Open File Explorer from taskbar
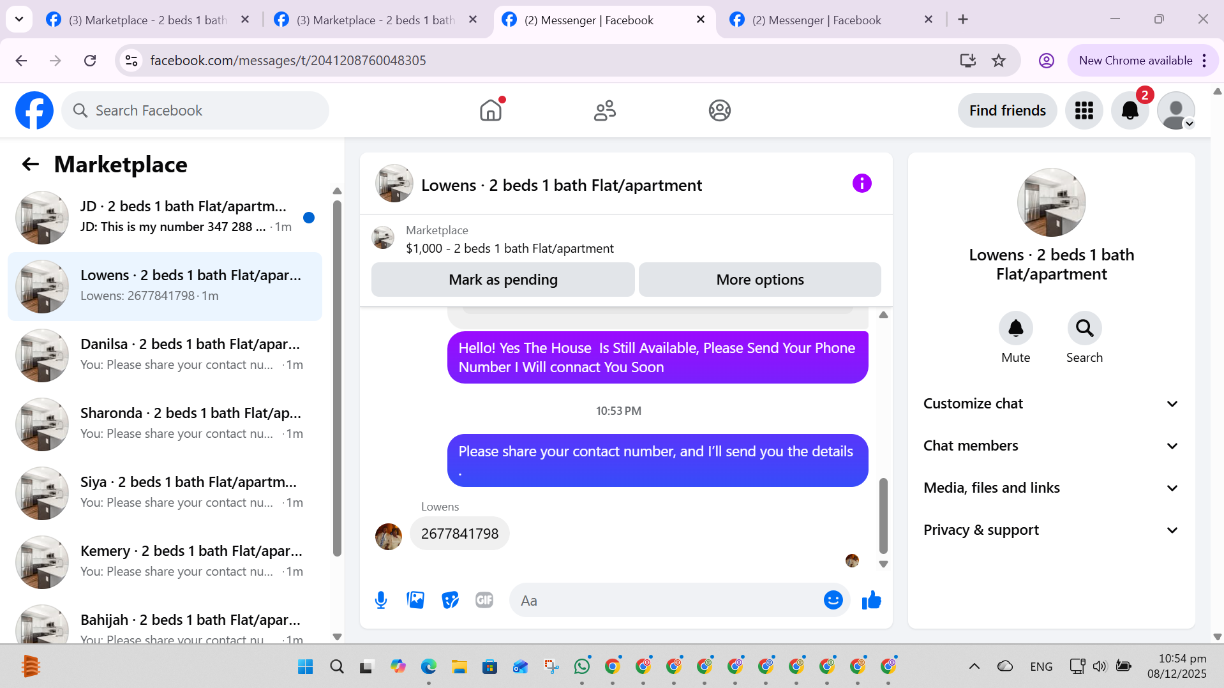Screen dimensions: 1224x688 (459, 666)
